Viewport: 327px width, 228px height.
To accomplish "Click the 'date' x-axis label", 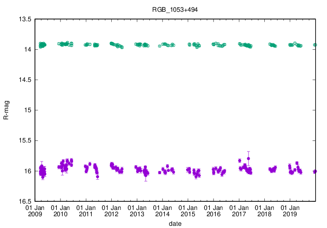I will (175, 223).
